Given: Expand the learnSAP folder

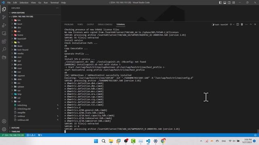Looking at the screenshot, I should coord(35,39).
